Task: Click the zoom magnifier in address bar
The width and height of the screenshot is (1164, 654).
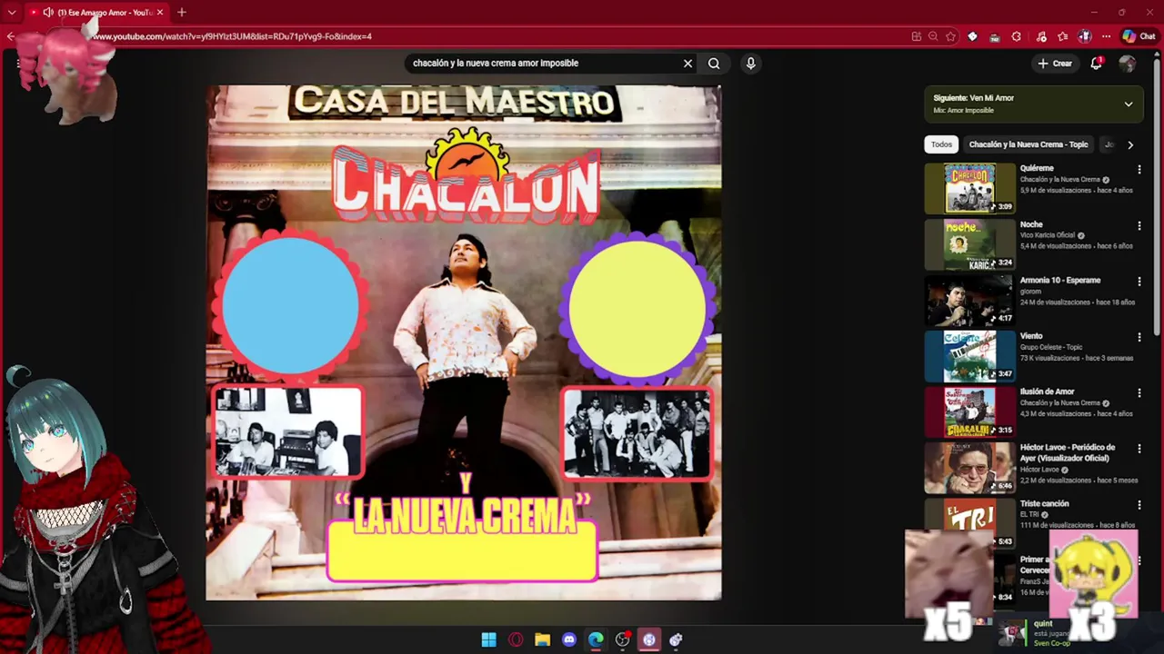Action: [x=933, y=36]
